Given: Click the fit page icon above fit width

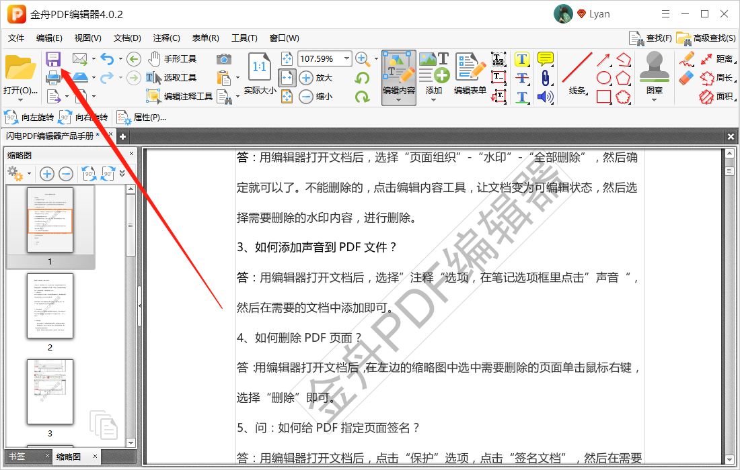Looking at the screenshot, I should coord(287,59).
